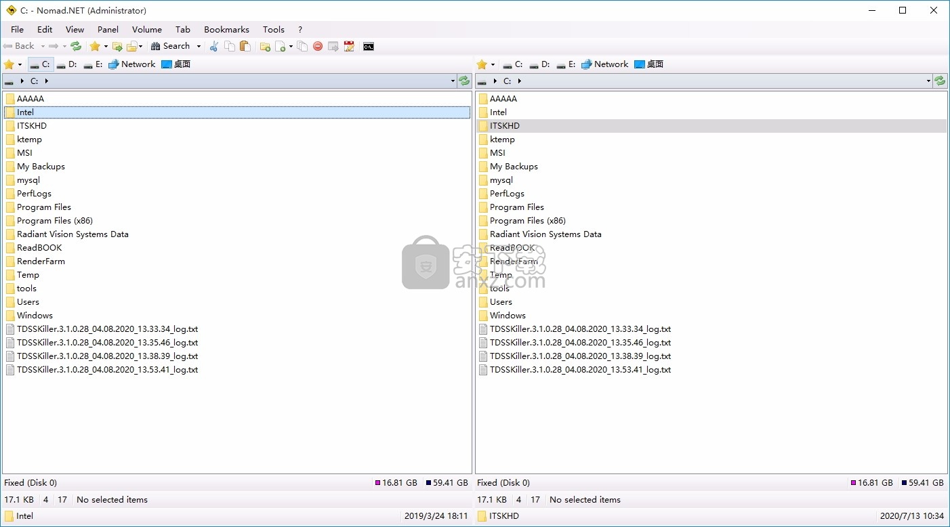This screenshot has height=527, width=950.
Task: Expand the arrow after C: in left path bar
Action: pos(46,81)
